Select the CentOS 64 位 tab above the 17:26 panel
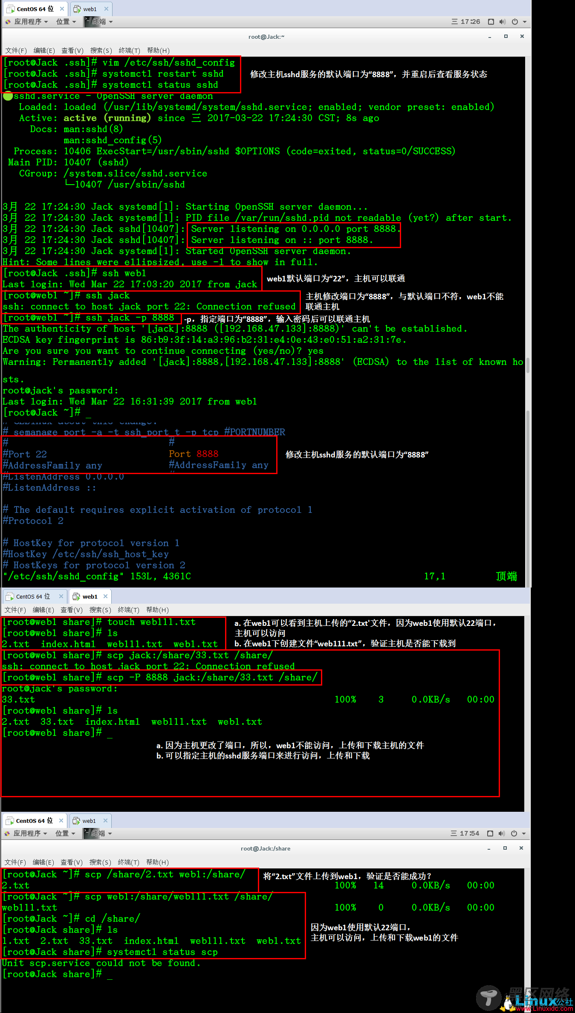This screenshot has height=1013, width=575. (x=35, y=9)
